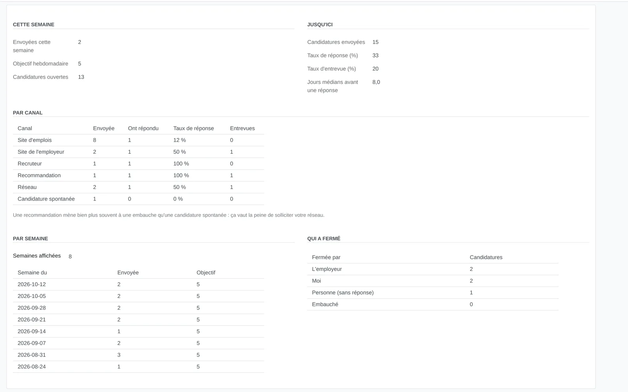
Task: Select the week 2026-09-07 row
Action: pyautogui.click(x=139, y=343)
